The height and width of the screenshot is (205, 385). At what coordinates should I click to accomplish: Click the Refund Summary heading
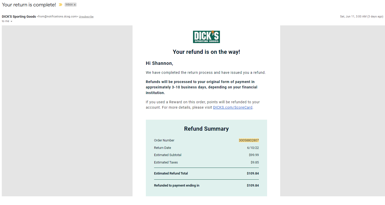coord(206,129)
